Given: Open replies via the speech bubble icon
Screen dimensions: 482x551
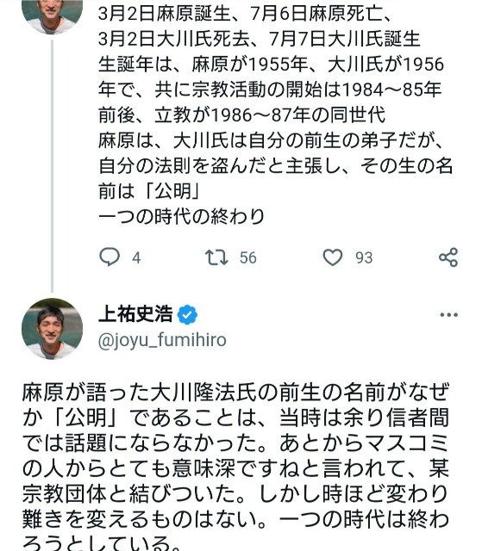Looking at the screenshot, I should click(110, 257).
